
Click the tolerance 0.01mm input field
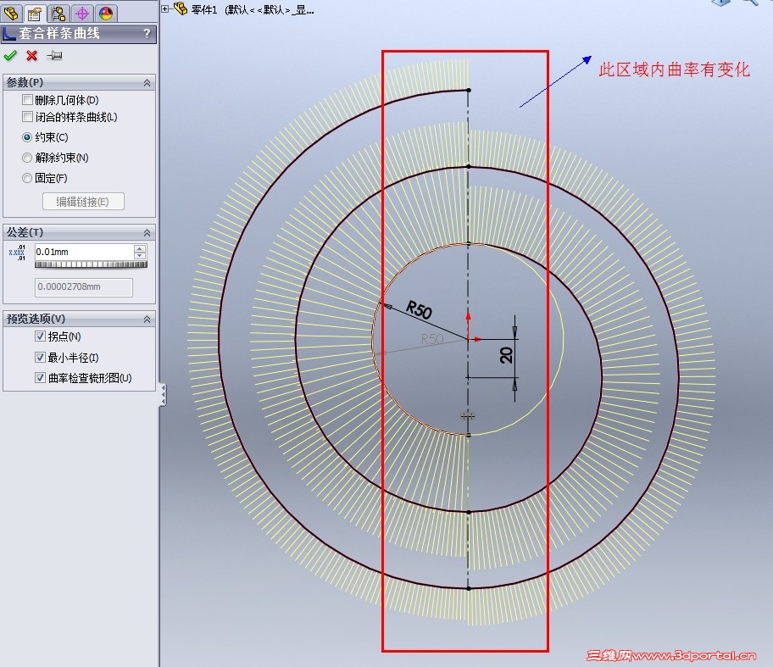(x=84, y=252)
